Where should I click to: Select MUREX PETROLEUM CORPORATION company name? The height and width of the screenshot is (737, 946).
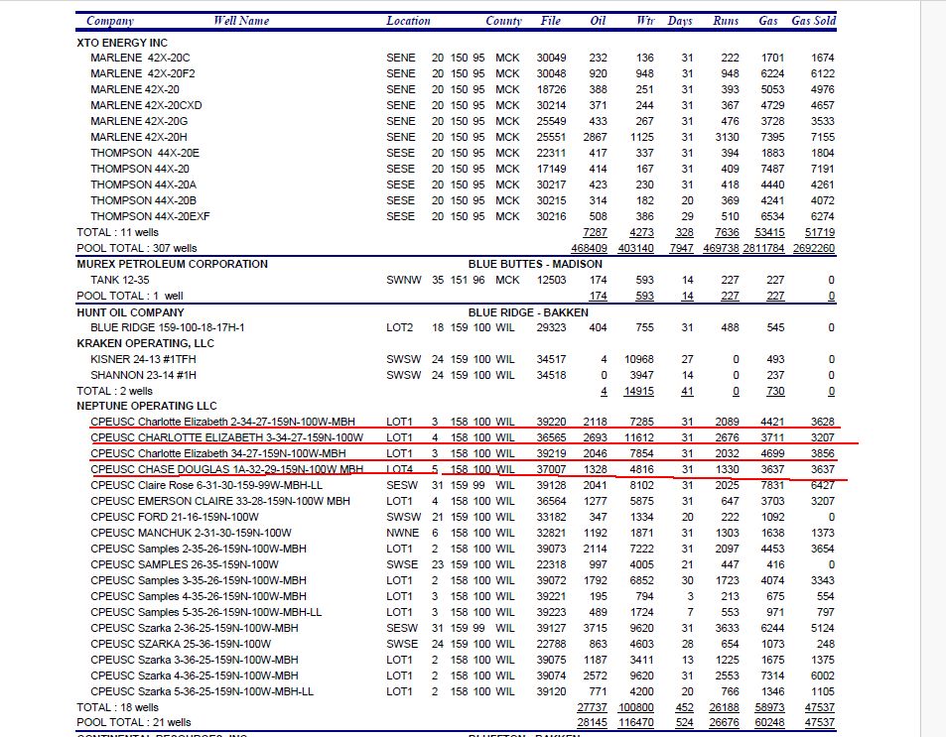click(x=172, y=265)
